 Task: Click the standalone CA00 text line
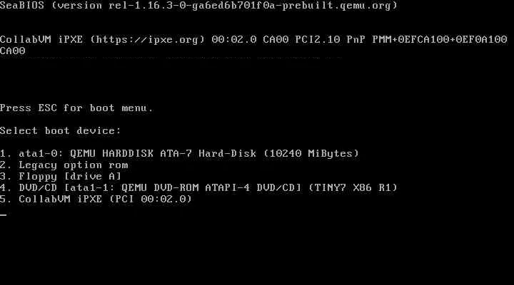12,51
